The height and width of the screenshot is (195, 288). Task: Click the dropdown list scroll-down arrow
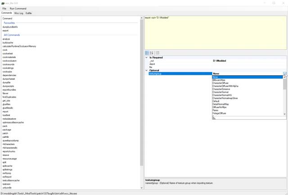coord(284,114)
